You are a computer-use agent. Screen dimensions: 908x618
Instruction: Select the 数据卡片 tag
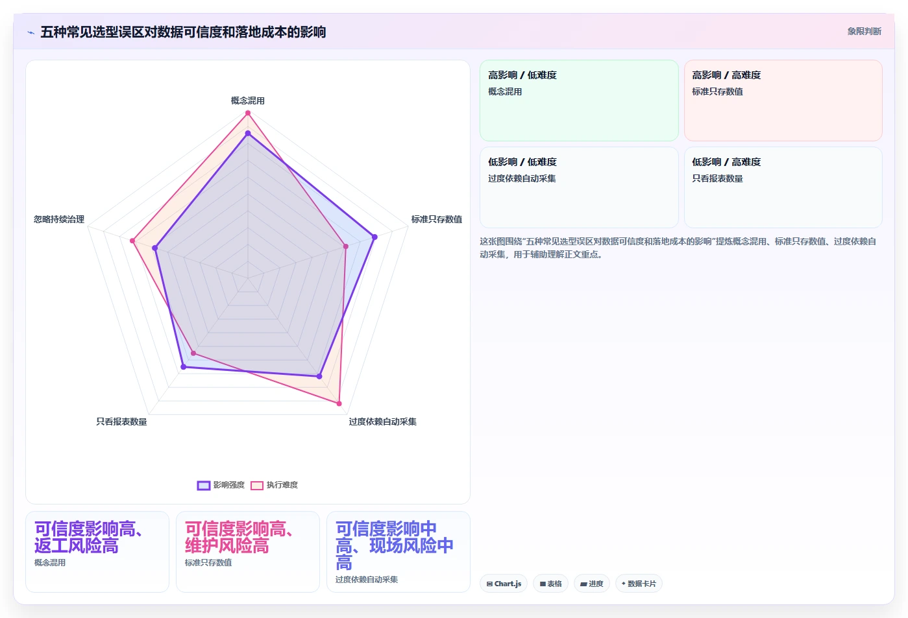[639, 584]
